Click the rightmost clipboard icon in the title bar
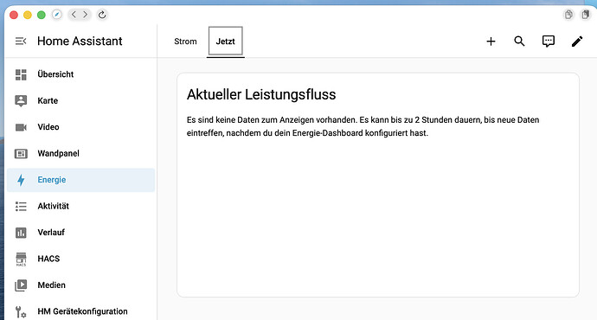 click(x=586, y=15)
